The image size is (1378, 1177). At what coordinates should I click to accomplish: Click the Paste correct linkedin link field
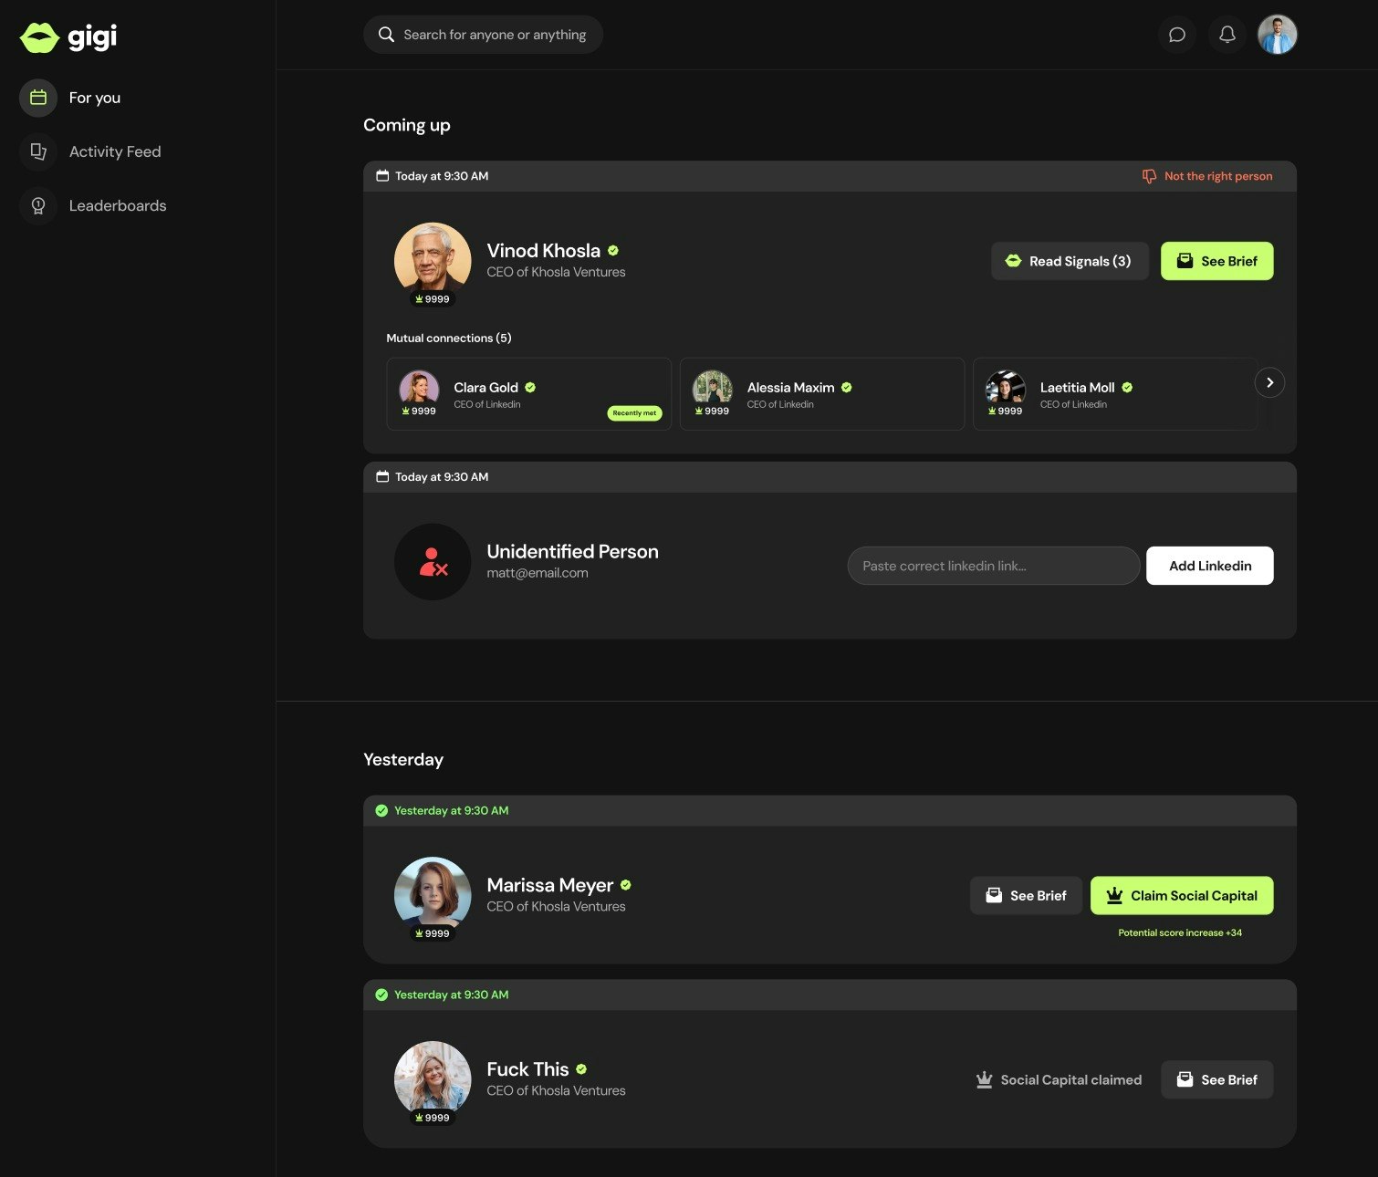tap(994, 566)
